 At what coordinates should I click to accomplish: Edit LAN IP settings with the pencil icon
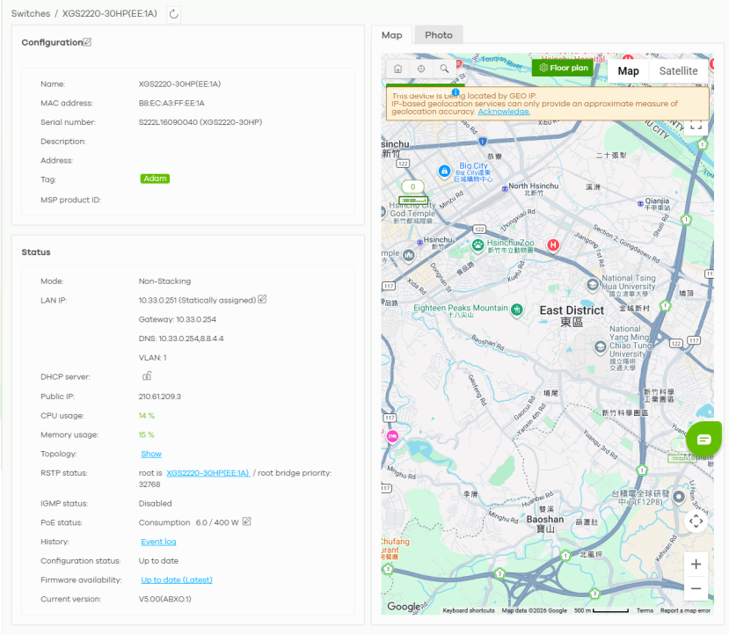coord(262,299)
